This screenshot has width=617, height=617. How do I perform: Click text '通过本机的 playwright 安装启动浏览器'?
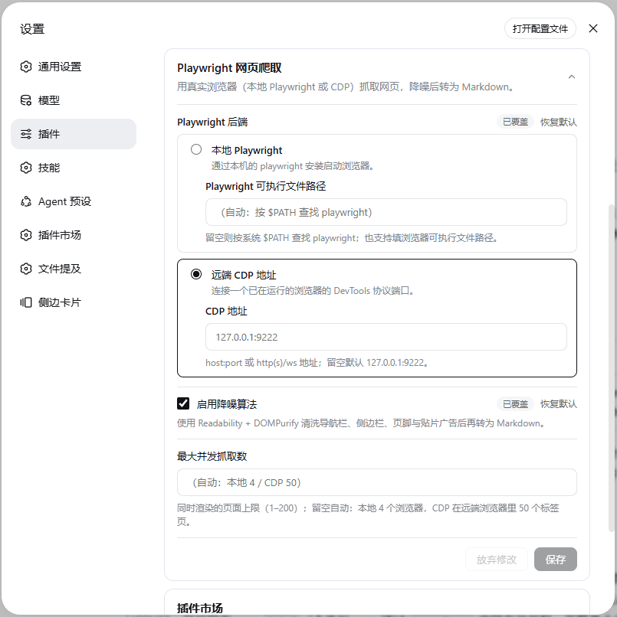[x=292, y=165]
